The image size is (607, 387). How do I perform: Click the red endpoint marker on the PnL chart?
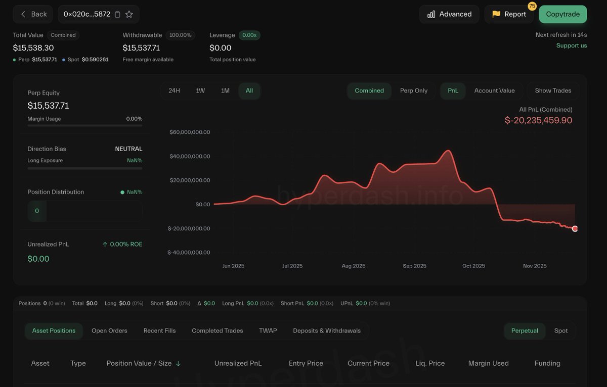(x=575, y=229)
